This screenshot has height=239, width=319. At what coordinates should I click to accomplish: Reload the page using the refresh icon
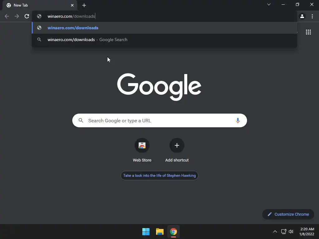tap(27, 16)
